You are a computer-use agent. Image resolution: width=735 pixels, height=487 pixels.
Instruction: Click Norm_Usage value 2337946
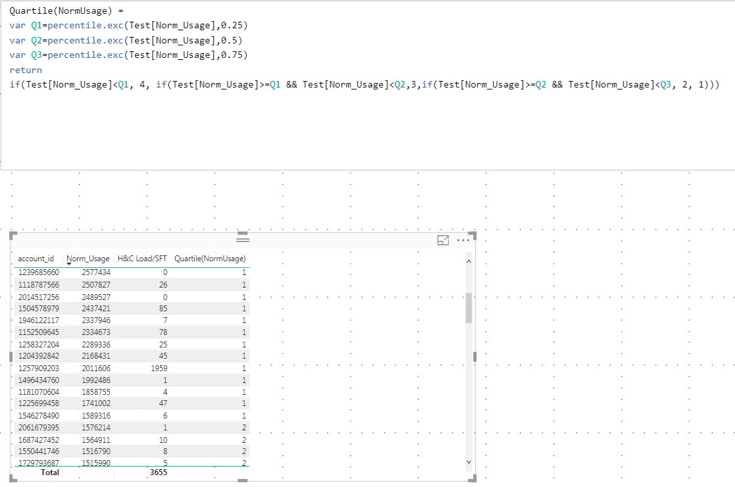pos(96,320)
